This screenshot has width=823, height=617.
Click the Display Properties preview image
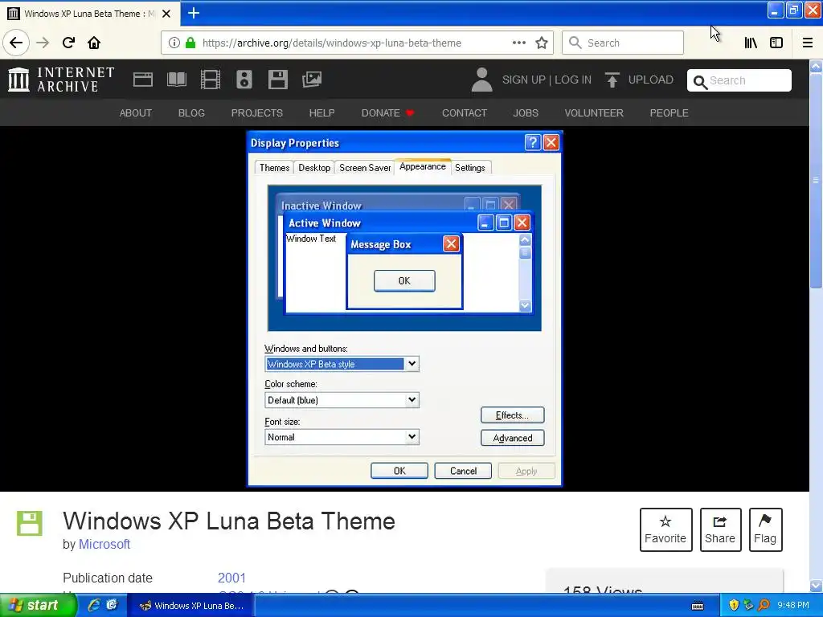click(404, 309)
